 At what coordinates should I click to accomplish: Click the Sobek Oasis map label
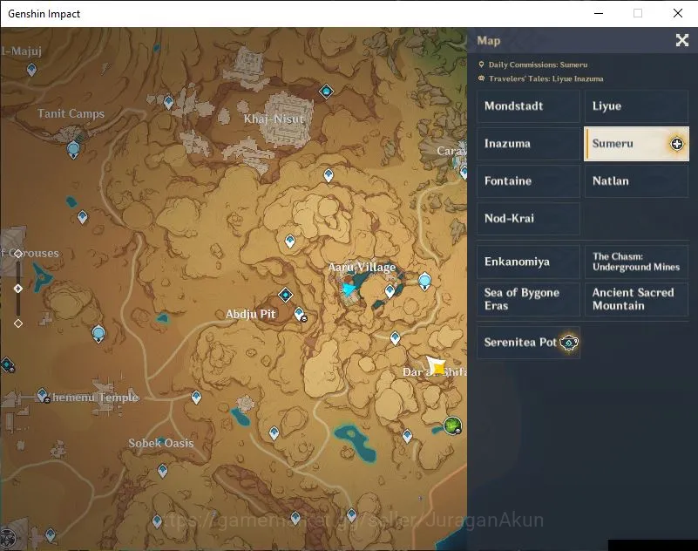point(161,443)
